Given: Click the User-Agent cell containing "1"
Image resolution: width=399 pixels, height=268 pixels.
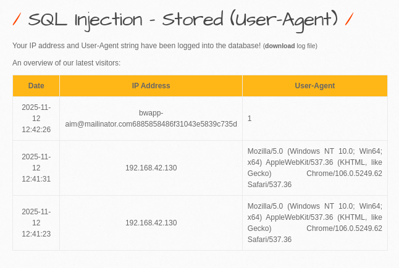Looking at the screenshot, I should click(x=250, y=118).
